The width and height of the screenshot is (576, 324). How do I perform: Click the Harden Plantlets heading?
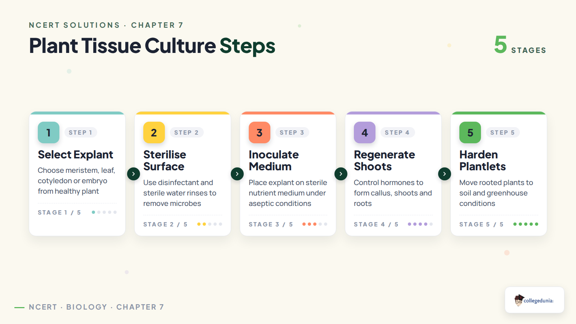(482, 161)
